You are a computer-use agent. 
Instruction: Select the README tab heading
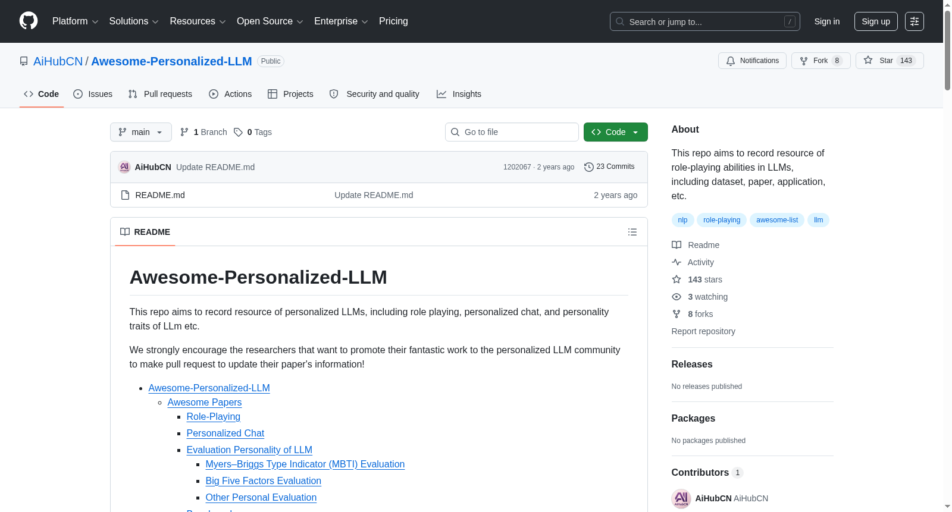(145, 232)
